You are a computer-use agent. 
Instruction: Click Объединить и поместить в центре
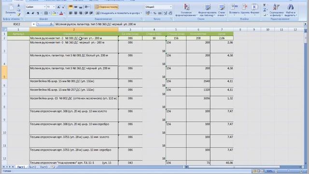[119, 13]
